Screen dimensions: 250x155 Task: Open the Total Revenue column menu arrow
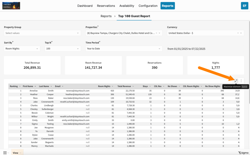coord(133,86)
